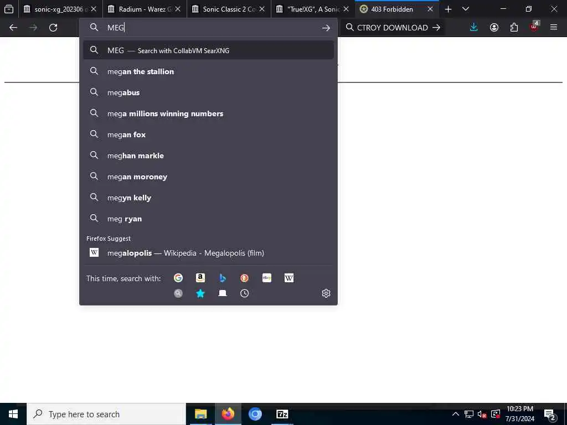567x425 pixels.
Task: Select suggestion megabus
Action: (208, 92)
